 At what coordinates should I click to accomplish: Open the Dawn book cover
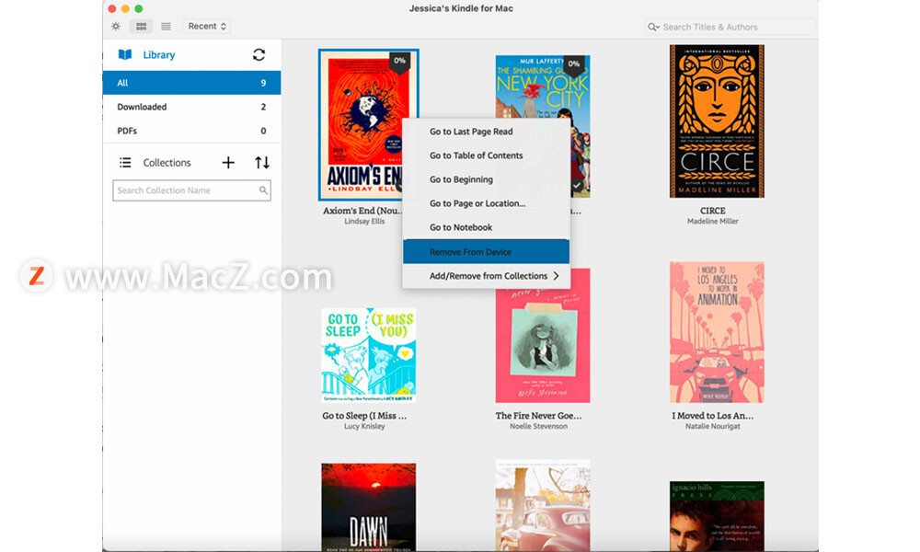pyautogui.click(x=369, y=508)
